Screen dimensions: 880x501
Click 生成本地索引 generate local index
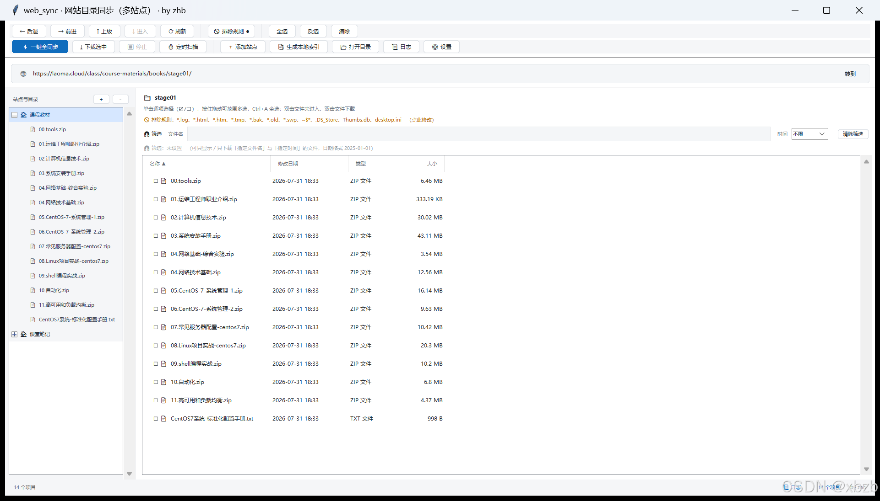(299, 47)
